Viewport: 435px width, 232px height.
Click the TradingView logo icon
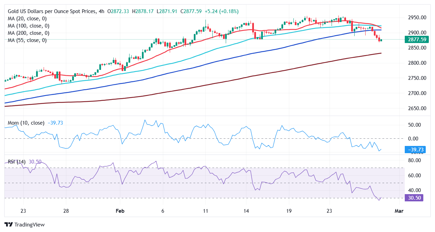pos(9,224)
